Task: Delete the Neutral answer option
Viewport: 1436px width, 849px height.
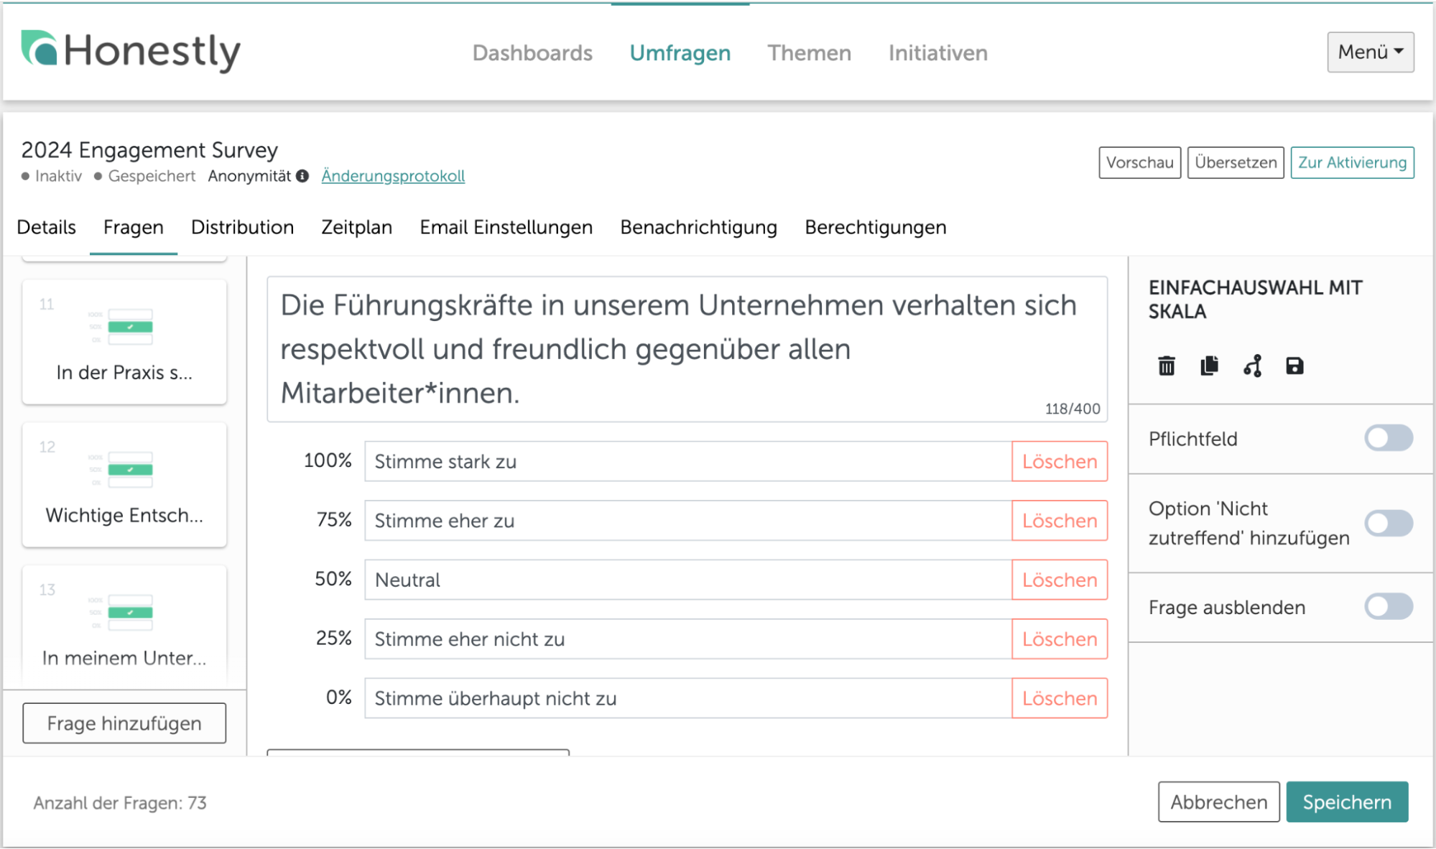Action: coord(1059,580)
